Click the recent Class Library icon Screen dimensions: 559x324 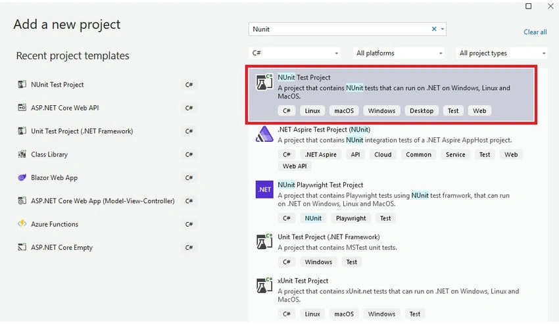point(22,154)
